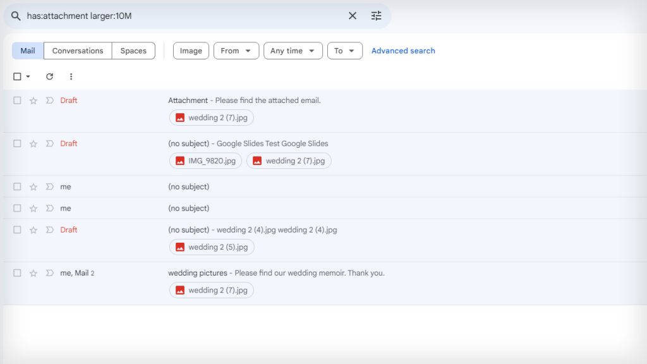Open the From filter dropdown
This screenshot has height=364, width=647.
[x=236, y=51]
